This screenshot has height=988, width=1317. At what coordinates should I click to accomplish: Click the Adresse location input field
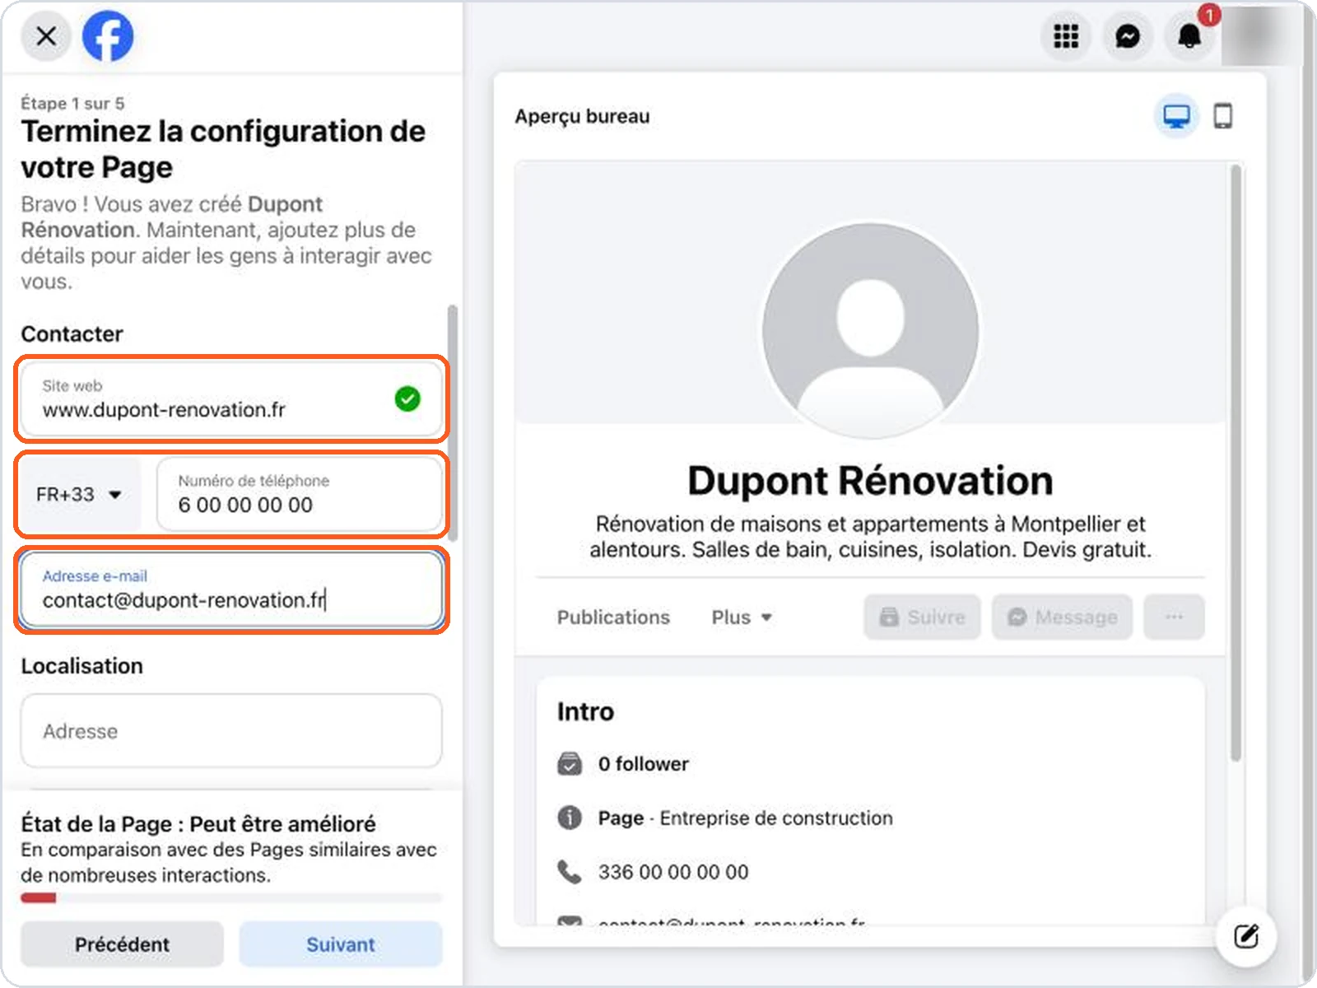(231, 731)
